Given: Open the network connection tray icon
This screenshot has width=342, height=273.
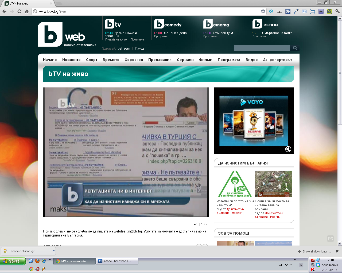Looking at the screenshot, I should tap(318, 260).
